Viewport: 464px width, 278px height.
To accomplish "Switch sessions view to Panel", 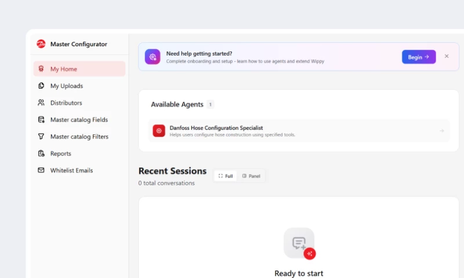I will pos(251,176).
